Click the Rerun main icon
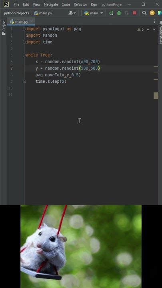 point(111,13)
